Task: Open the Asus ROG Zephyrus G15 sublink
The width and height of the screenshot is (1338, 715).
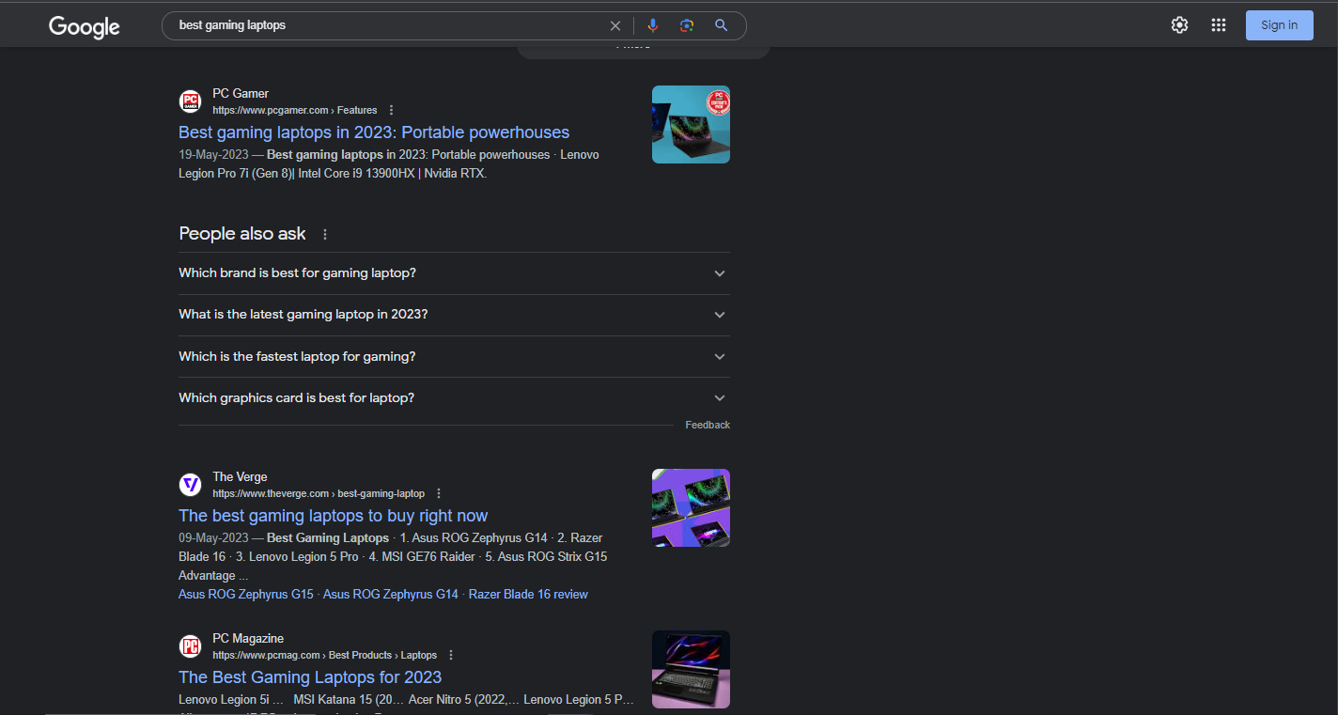Action: 246,595
